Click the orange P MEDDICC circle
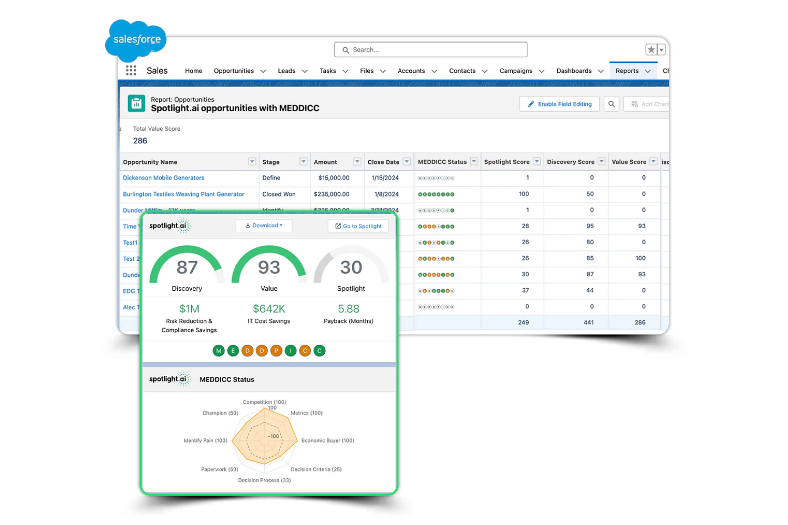This screenshot has width=788, height=525. (276, 351)
